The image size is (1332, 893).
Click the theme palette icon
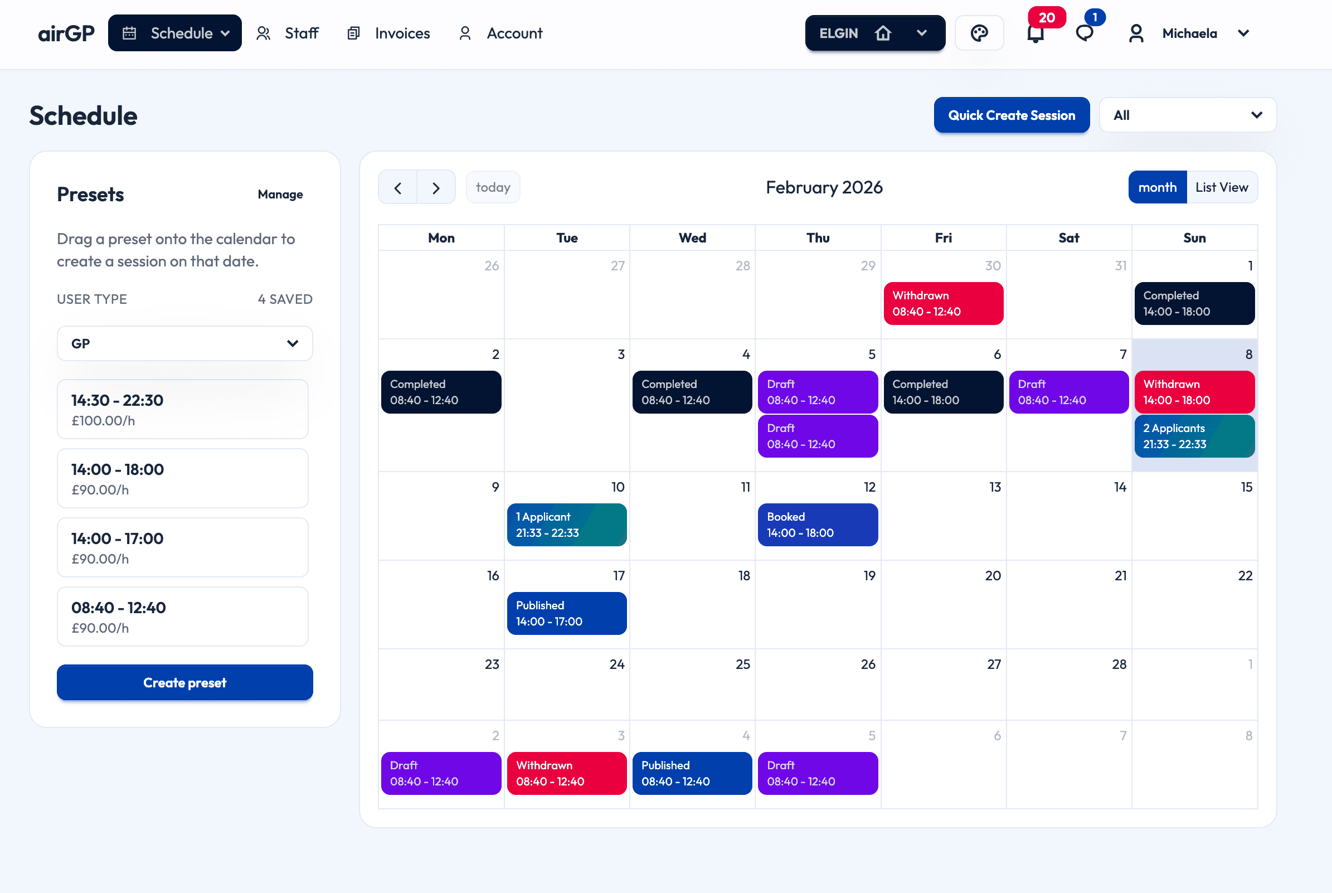pyautogui.click(x=979, y=33)
